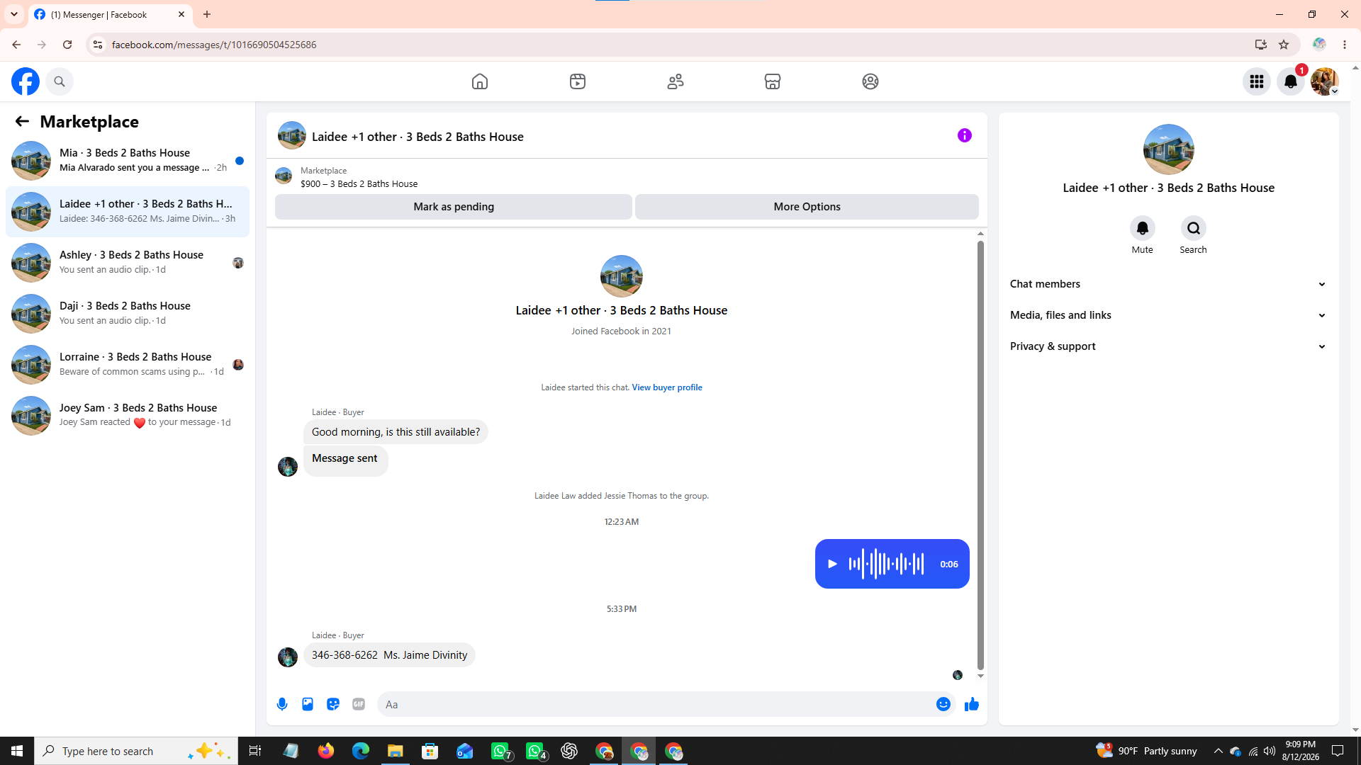
Task: Click the address bar URL
Action: (x=214, y=45)
